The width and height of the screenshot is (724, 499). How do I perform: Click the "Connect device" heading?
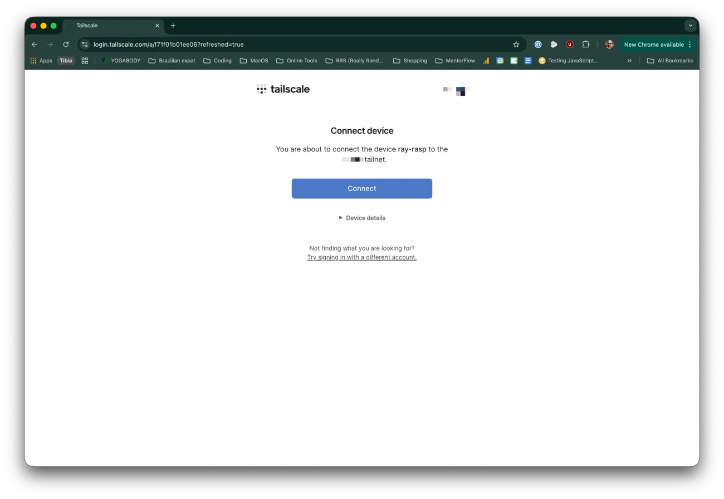pyautogui.click(x=362, y=131)
